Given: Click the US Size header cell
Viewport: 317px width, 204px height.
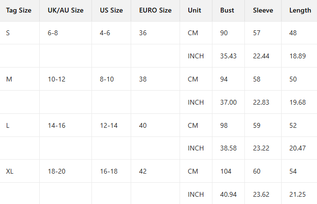Looking at the screenshot, I should (111, 10).
